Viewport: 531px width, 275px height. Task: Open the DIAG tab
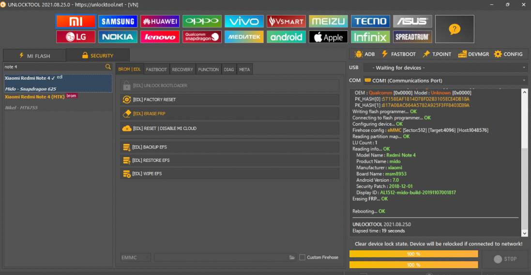pos(229,69)
